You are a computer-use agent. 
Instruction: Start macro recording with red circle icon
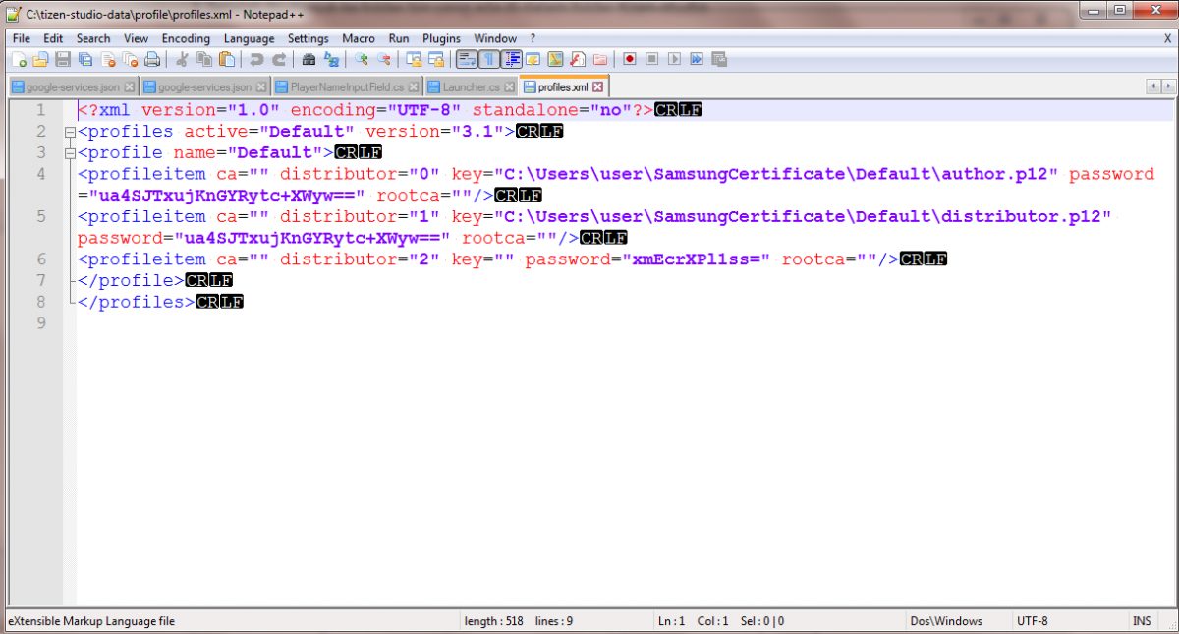(x=629, y=59)
